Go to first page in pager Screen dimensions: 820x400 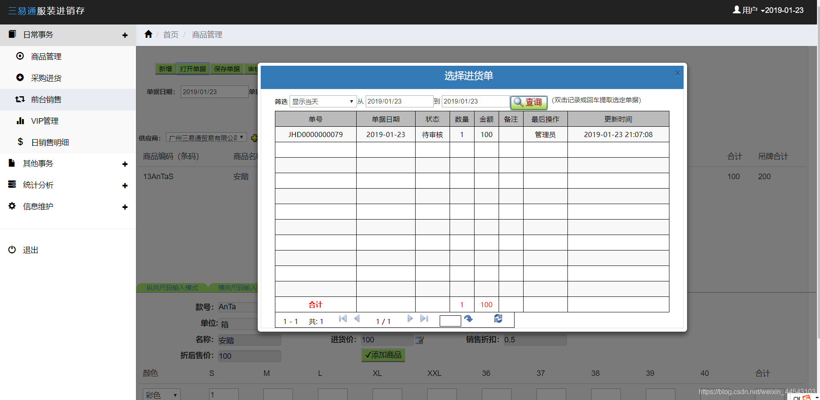[343, 319]
